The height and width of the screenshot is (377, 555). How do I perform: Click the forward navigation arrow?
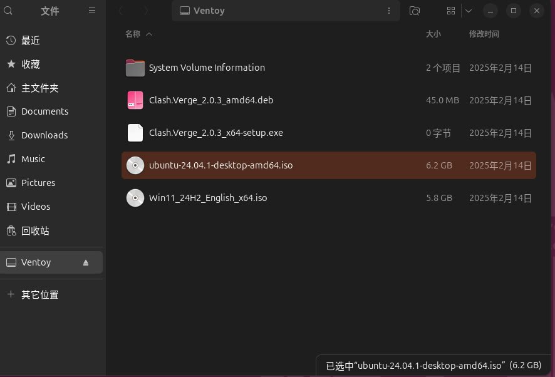point(148,11)
